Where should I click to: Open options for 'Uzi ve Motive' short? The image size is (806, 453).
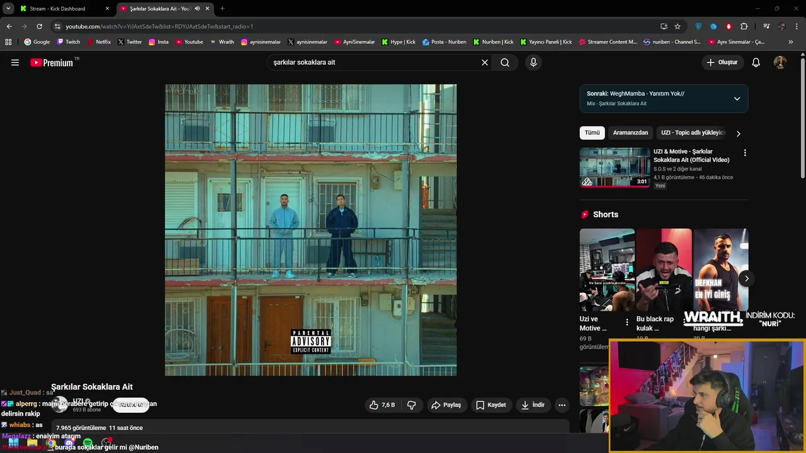tap(627, 322)
